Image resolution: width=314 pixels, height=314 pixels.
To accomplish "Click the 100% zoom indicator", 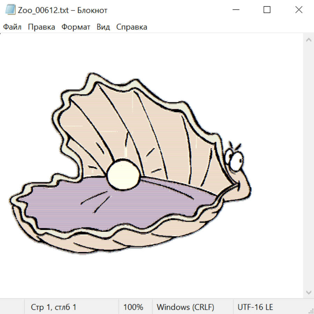I will 133,307.
